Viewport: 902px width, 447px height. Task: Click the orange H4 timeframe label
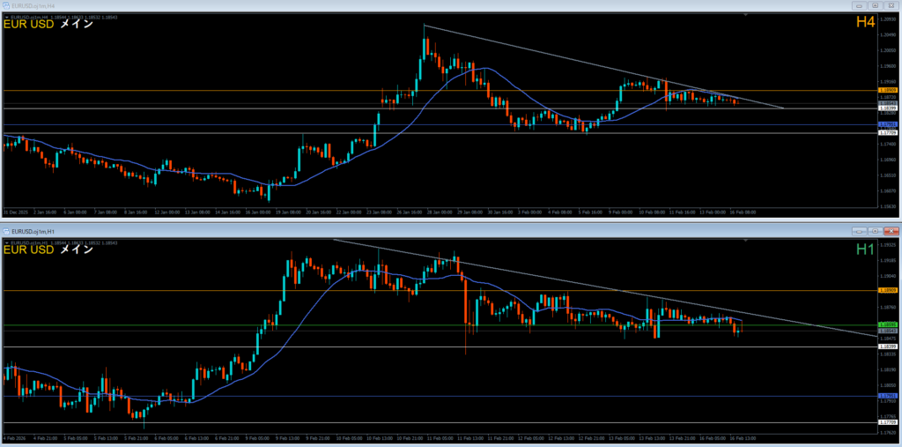(867, 22)
